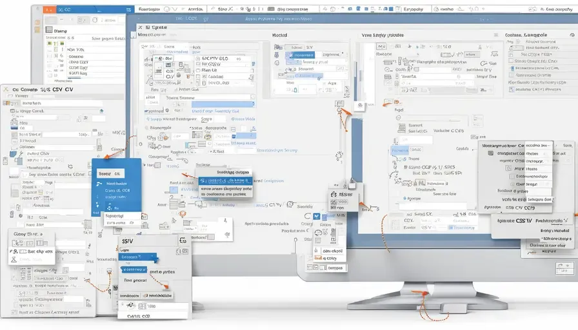Click the 'Epiarate CSS V' label

515,221
